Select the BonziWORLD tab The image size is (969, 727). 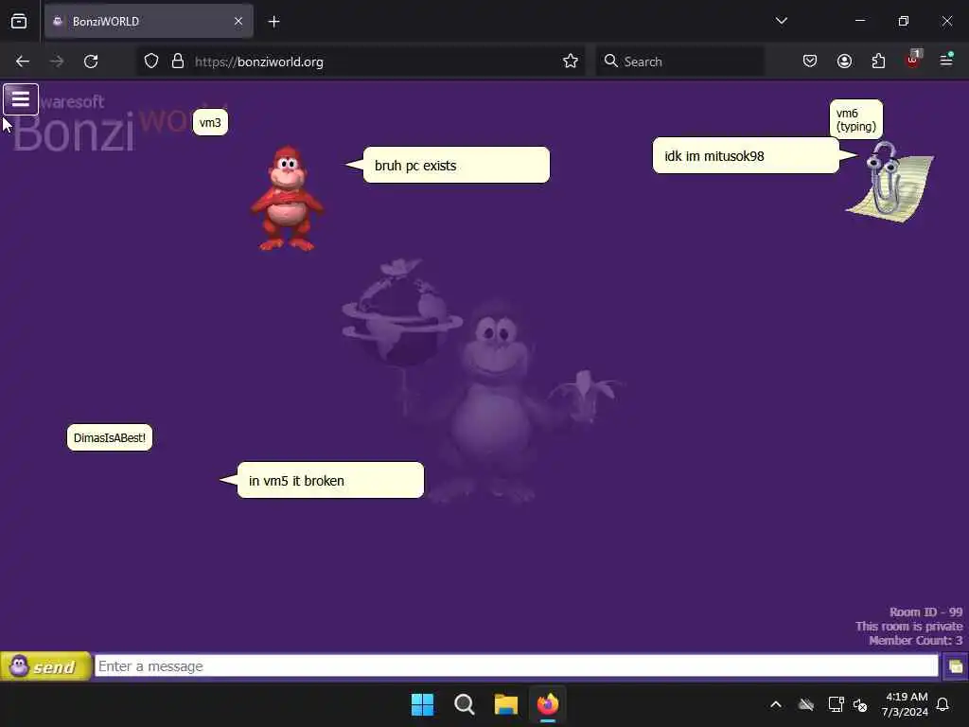click(x=149, y=21)
